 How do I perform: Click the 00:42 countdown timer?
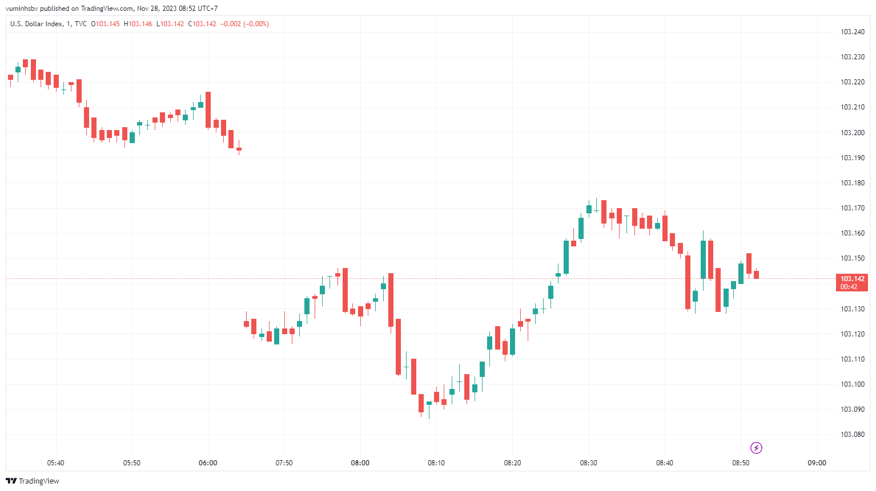(849, 287)
